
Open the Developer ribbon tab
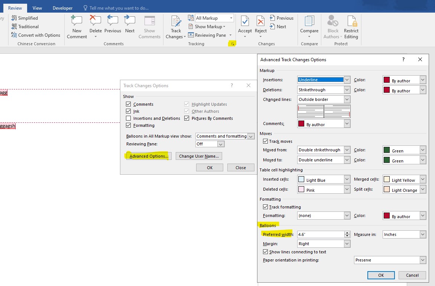coord(63,8)
